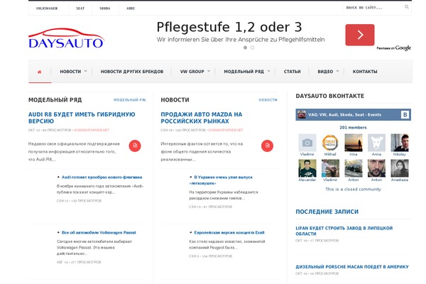Open the DAYSAUTO logo
The image size is (426, 284).
click(x=66, y=38)
